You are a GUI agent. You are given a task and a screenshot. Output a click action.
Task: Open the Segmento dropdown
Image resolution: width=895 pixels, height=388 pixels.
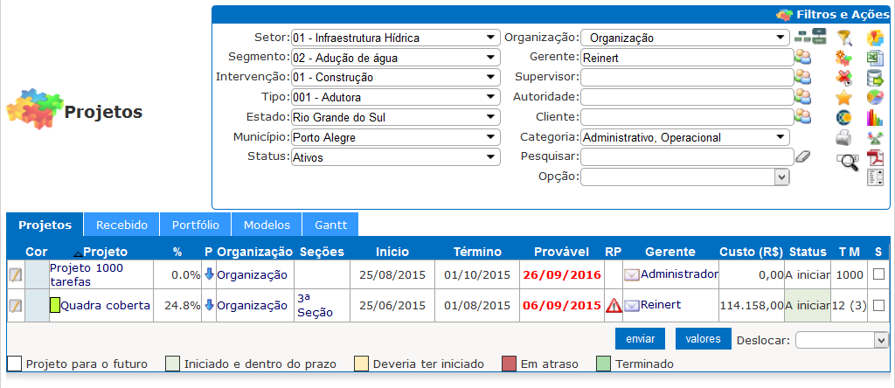396,58
